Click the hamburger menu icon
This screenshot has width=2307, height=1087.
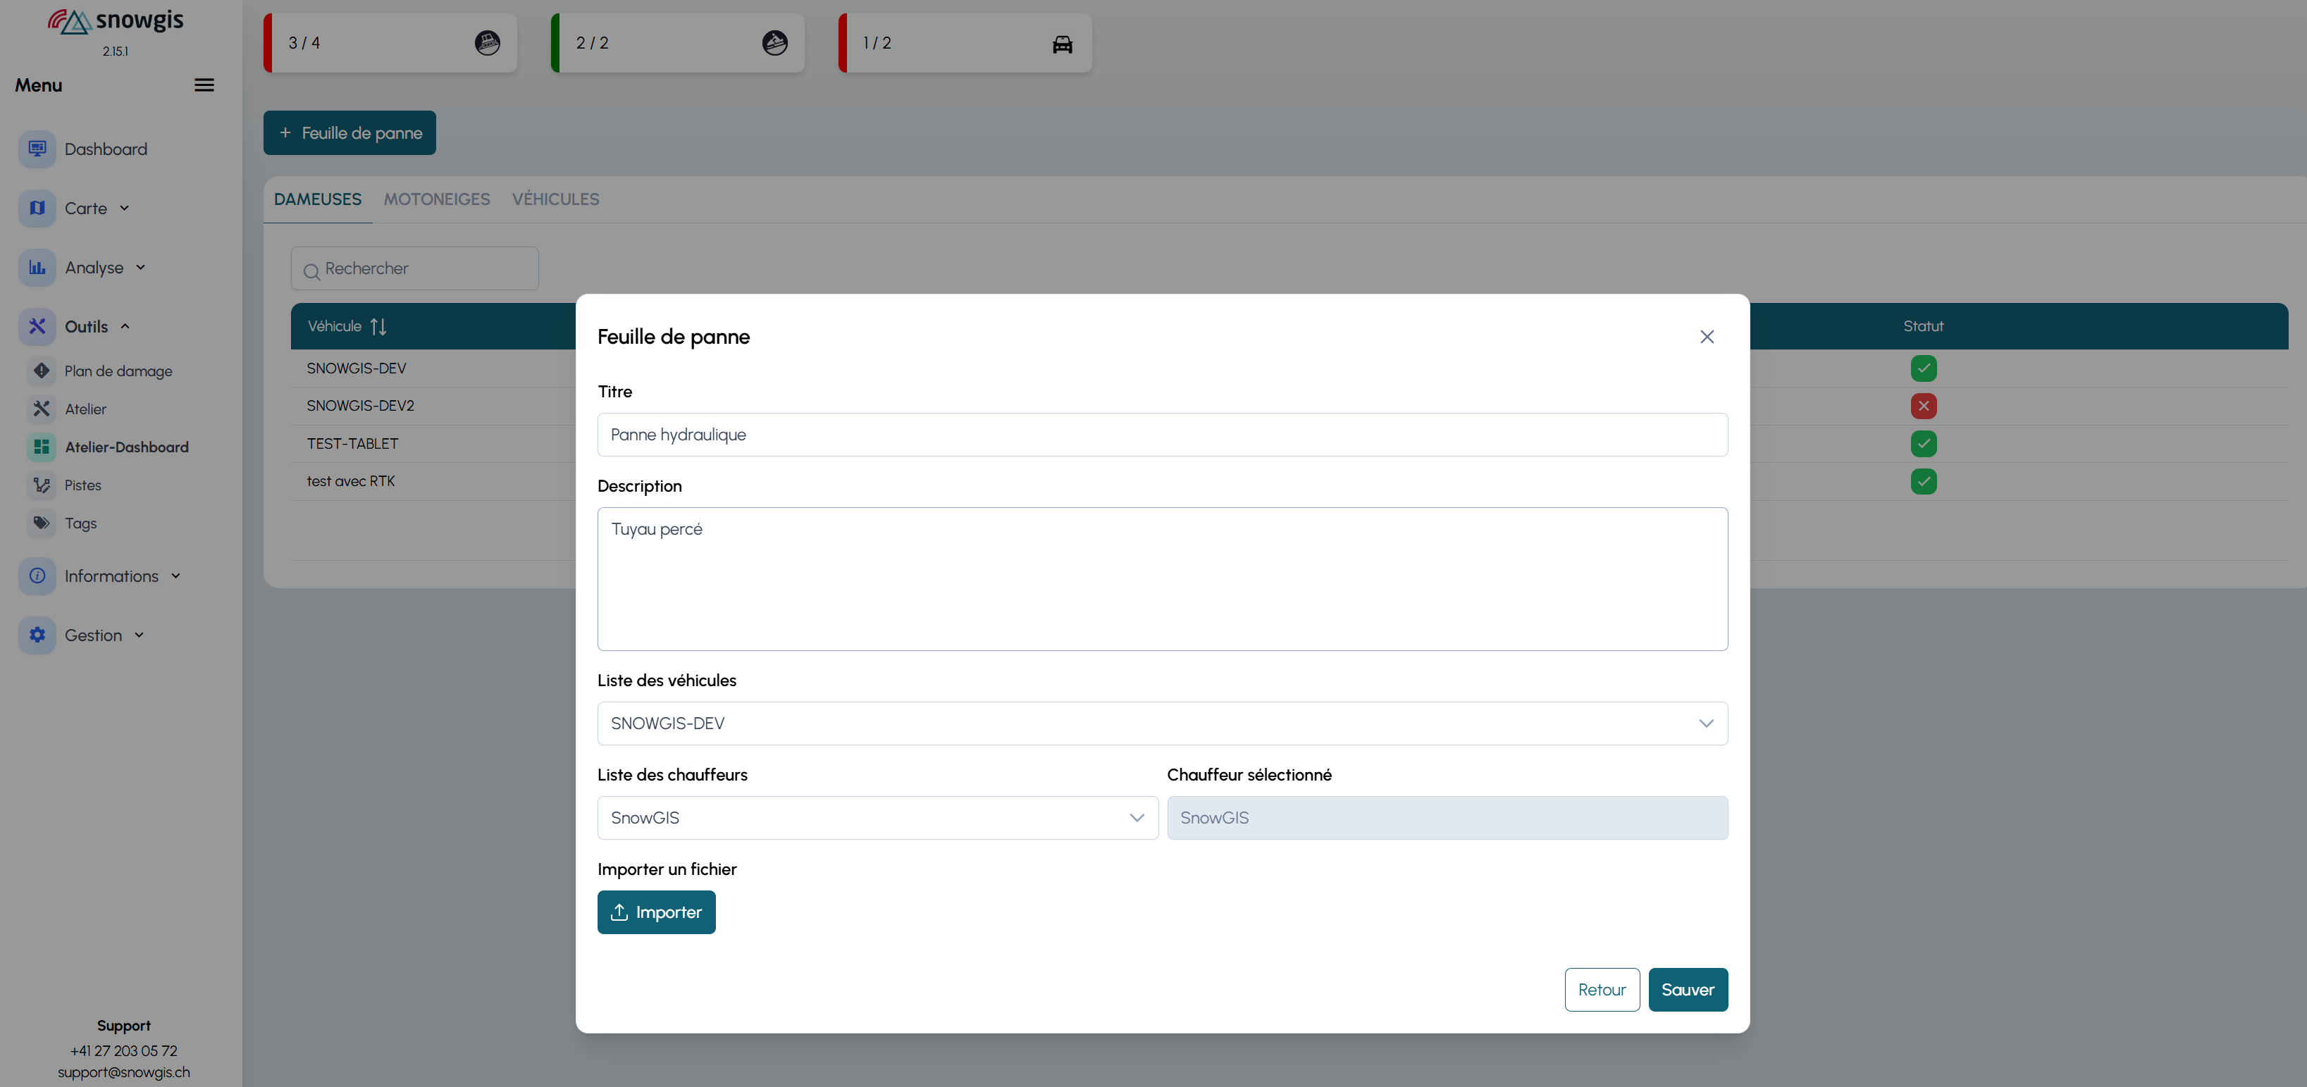204,85
